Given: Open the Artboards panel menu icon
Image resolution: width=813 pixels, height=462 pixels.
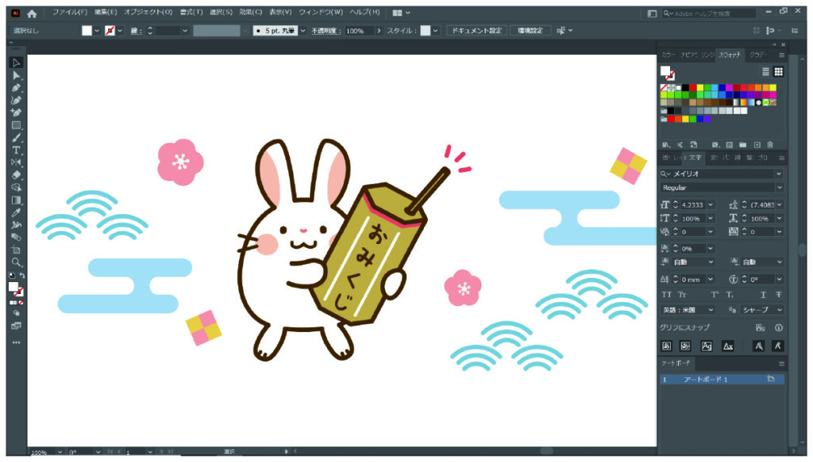Looking at the screenshot, I should 781,364.
